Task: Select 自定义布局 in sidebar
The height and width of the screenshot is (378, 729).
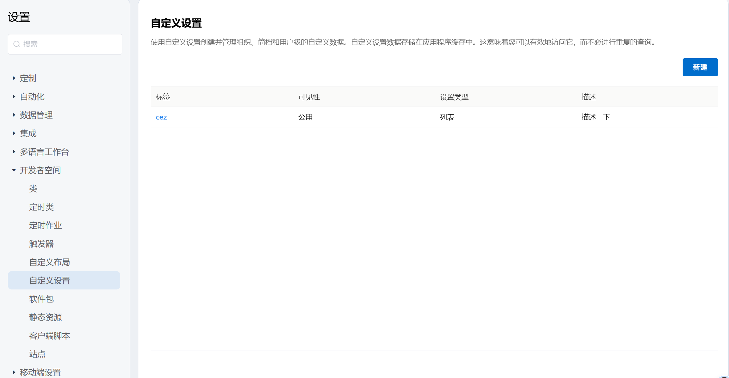Action: click(x=49, y=262)
